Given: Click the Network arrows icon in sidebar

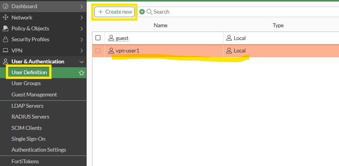Looking at the screenshot, I should pyautogui.click(x=5, y=17).
